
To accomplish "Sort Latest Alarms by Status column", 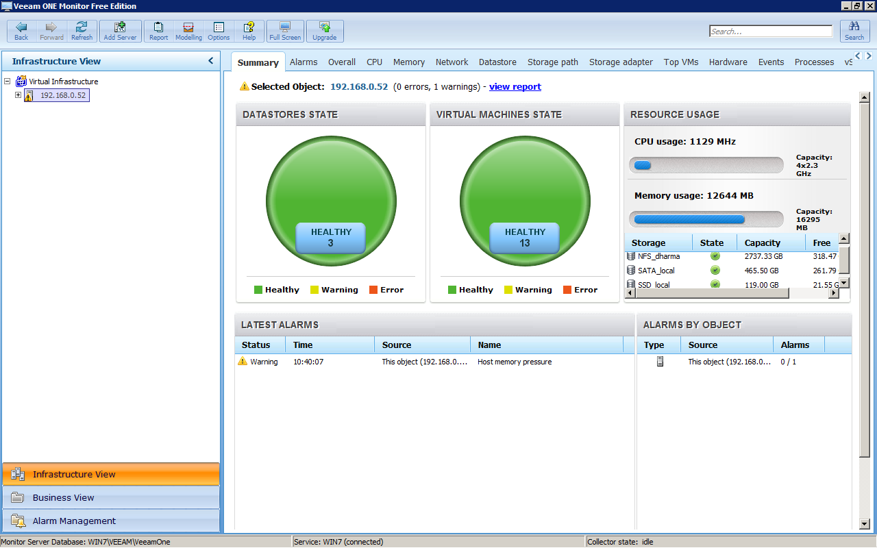I will point(260,345).
